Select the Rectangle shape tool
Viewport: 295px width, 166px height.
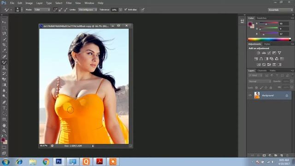pyautogui.click(x=4, y=119)
